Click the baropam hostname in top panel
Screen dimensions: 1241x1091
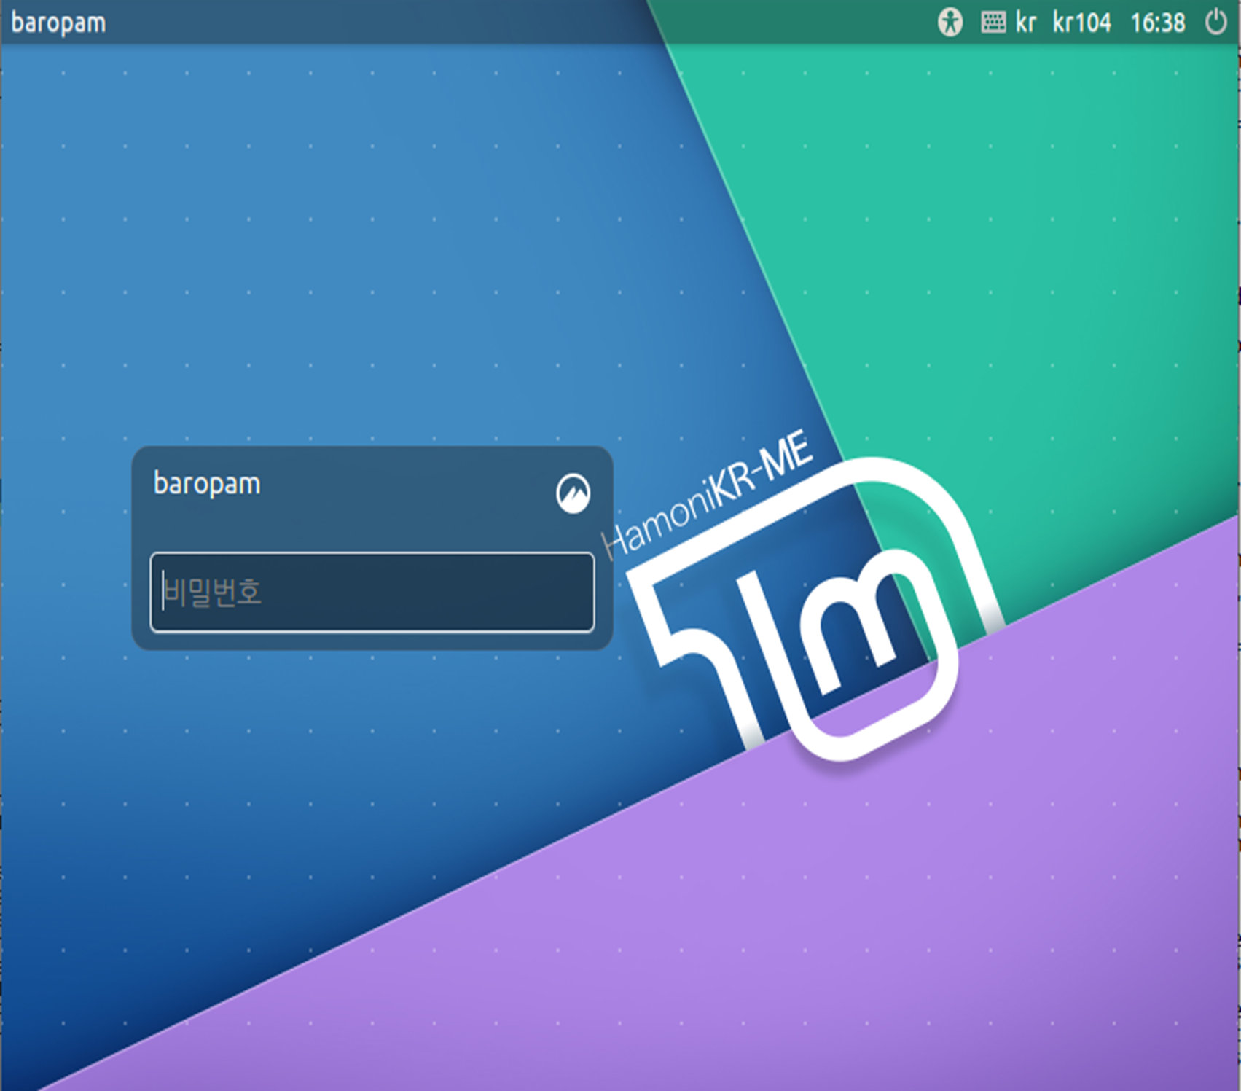[x=59, y=23]
